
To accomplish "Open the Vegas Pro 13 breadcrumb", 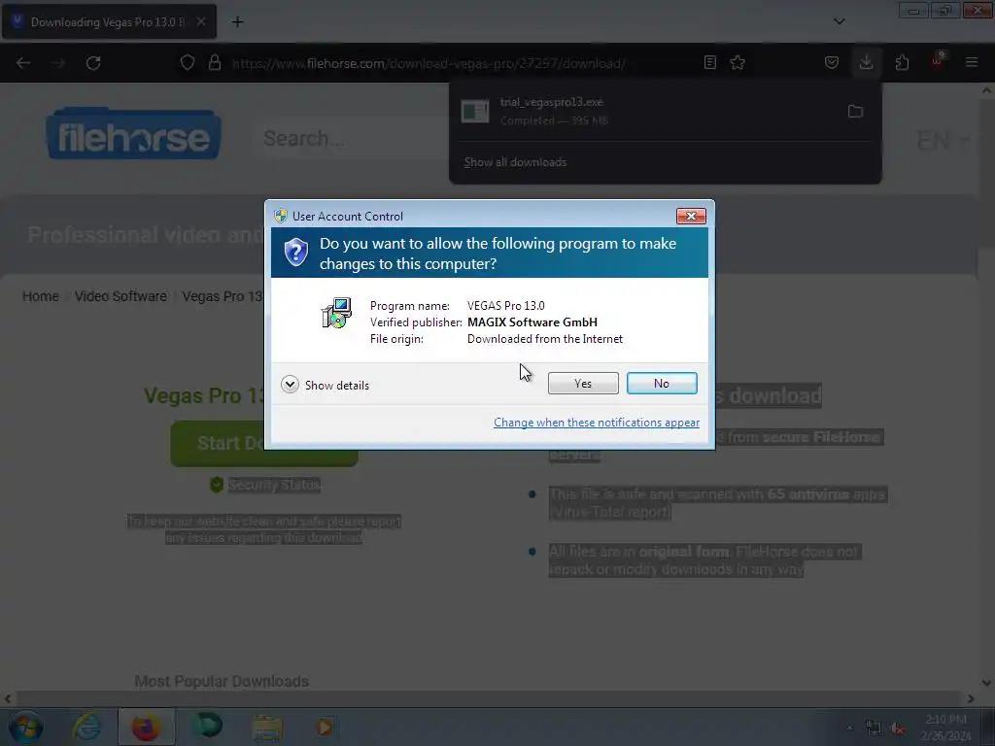I will click(223, 296).
